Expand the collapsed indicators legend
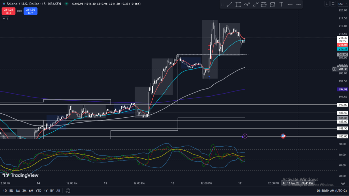This screenshot has height=196, width=349. [x=5, y=19]
